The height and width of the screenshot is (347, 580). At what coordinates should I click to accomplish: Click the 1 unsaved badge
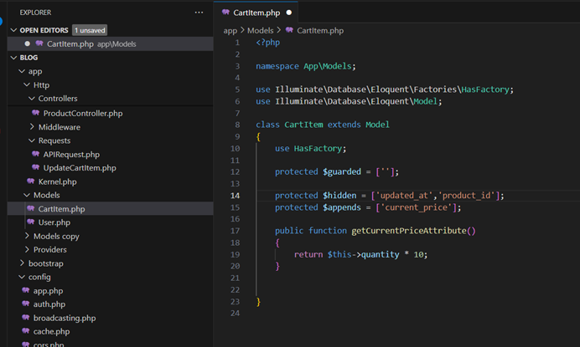(x=90, y=30)
